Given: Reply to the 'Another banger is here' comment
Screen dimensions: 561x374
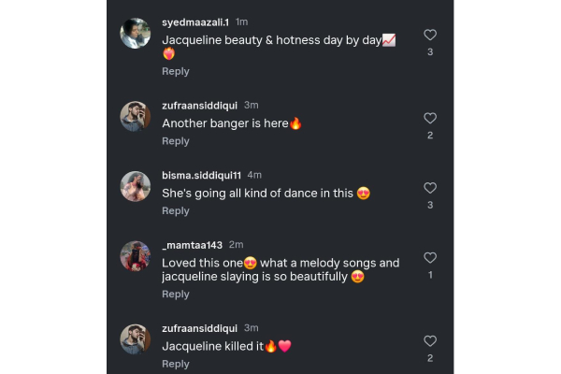Looking at the screenshot, I should click(x=176, y=141).
